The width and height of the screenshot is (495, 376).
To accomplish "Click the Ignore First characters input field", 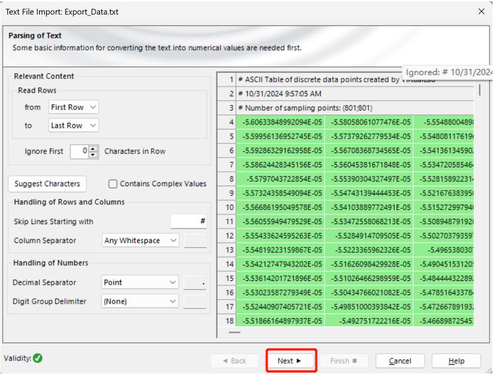I will point(80,152).
